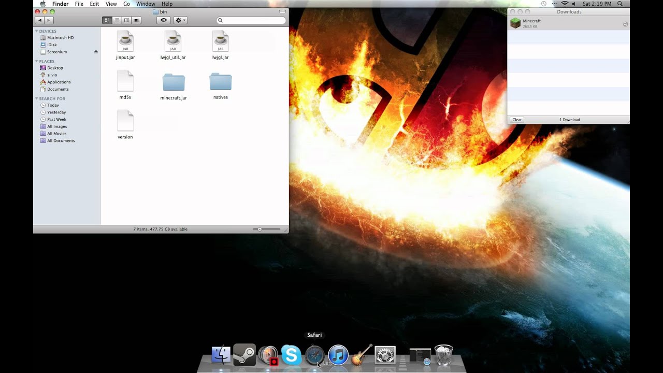
Task: Open System Preferences from the Dock
Action: coord(385,355)
